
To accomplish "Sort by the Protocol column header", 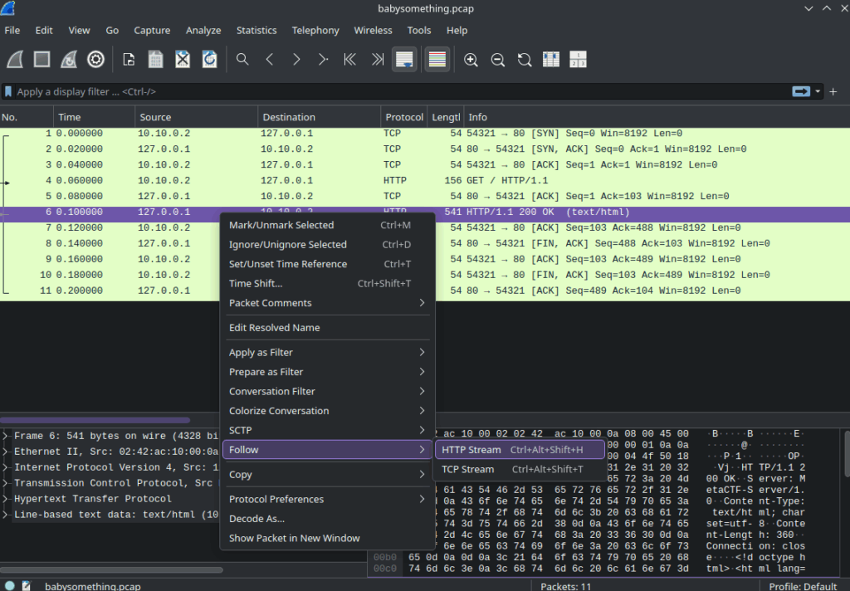I will (x=404, y=117).
